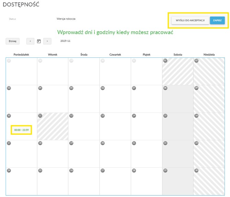Viewport: 230px width, 197px height.
Task: Advance to next month arrow
Action: pos(47,41)
